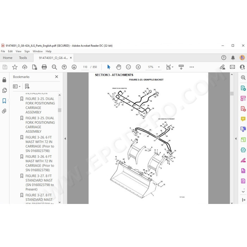Click the bottom arrow-bar toggle in right tools pane
This screenshot has height=247, width=247.
tap(243, 200)
